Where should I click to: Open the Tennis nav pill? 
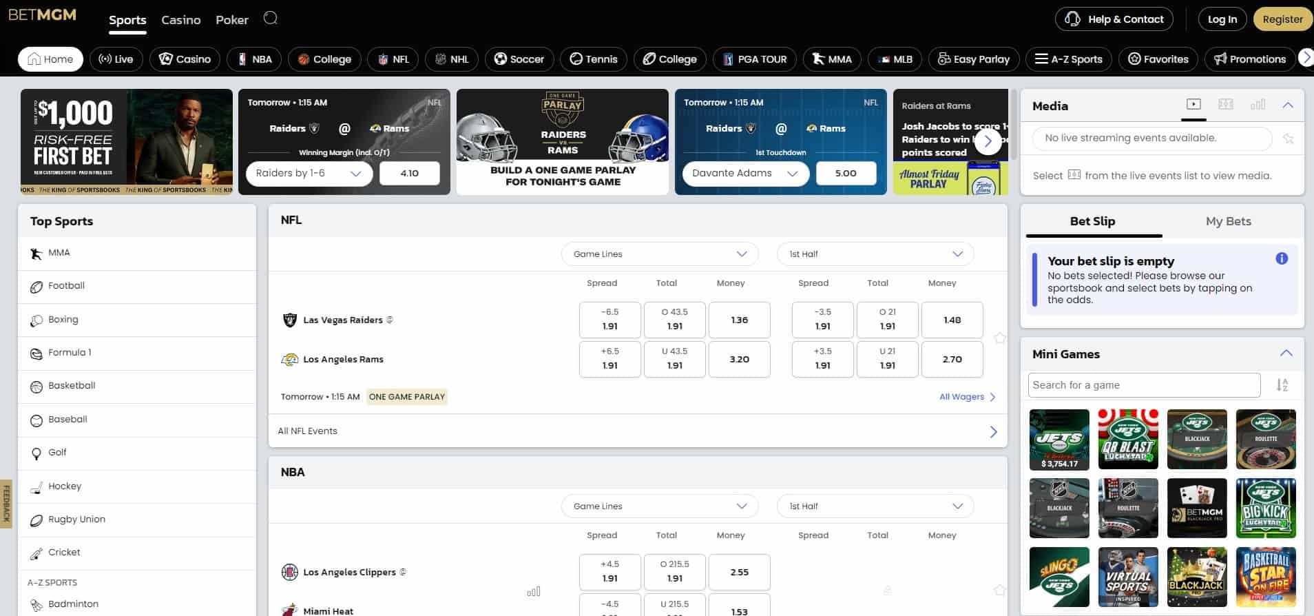594,59
